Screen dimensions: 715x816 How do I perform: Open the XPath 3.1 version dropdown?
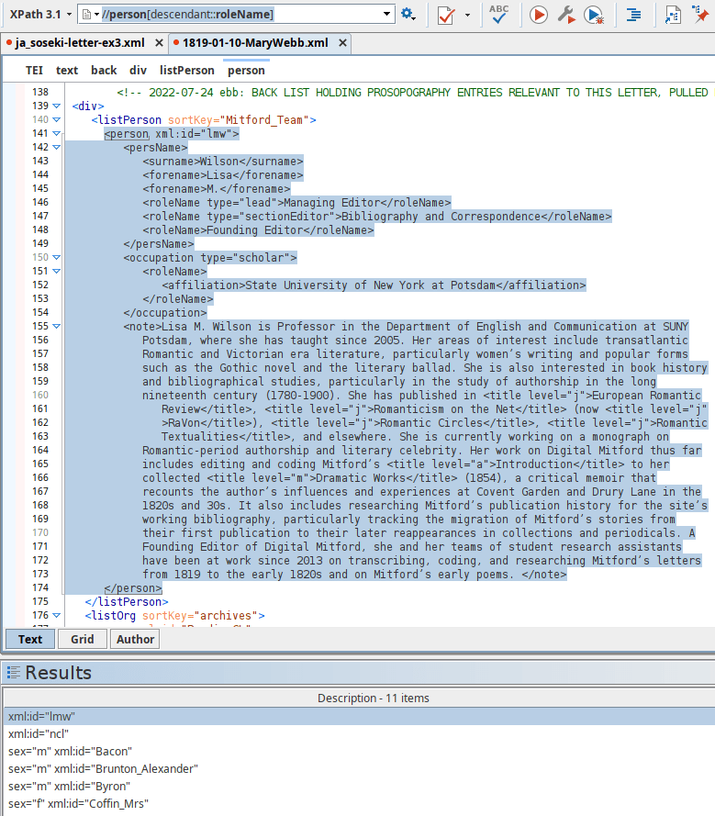click(40, 14)
